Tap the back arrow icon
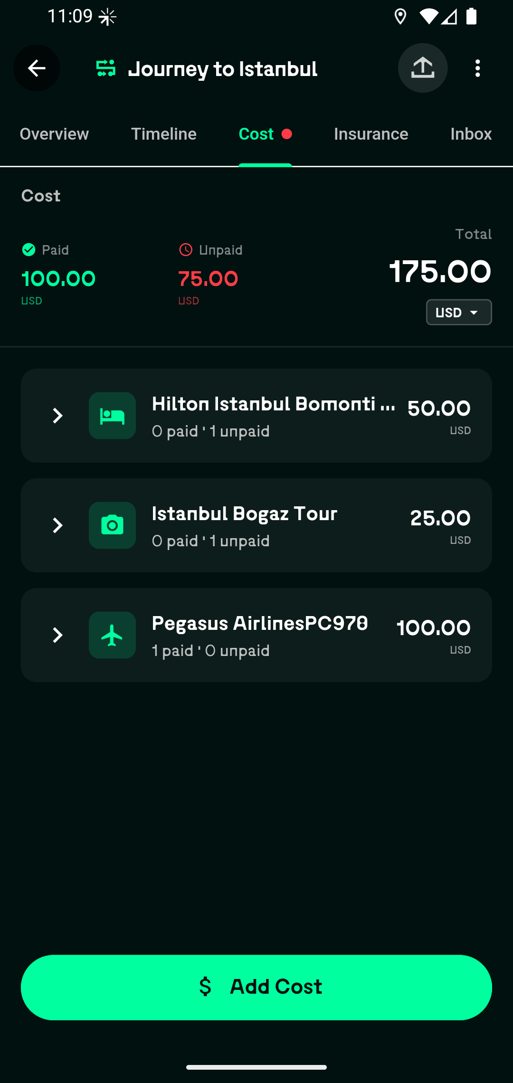This screenshot has height=1083, width=513. point(37,68)
